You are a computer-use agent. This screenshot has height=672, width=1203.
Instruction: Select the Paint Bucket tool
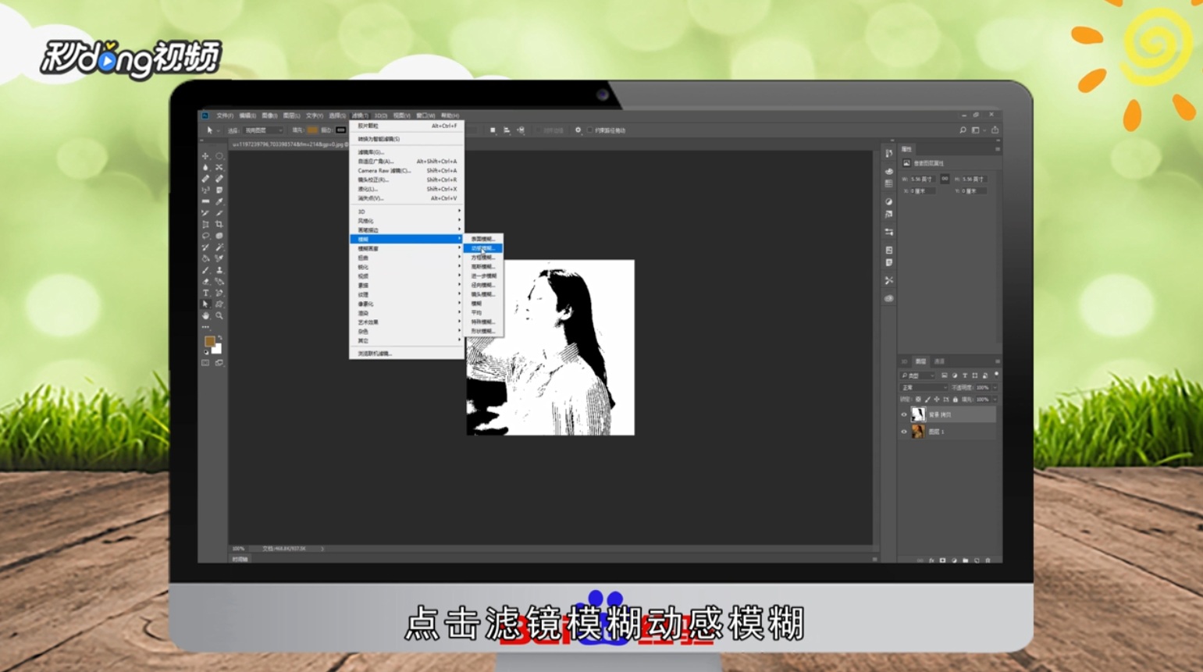click(x=205, y=258)
